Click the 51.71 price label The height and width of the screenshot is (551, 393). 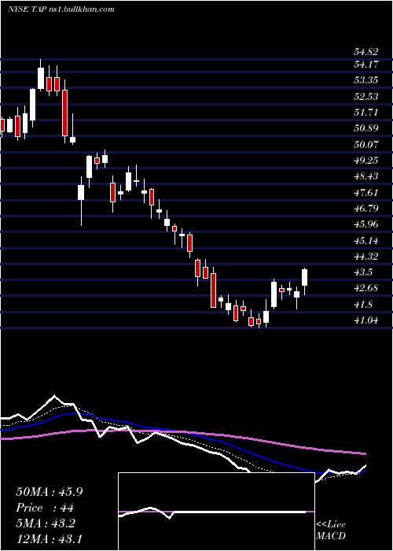click(365, 113)
